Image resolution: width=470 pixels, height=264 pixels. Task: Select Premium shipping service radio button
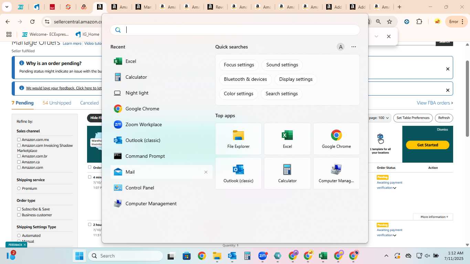click(19, 188)
